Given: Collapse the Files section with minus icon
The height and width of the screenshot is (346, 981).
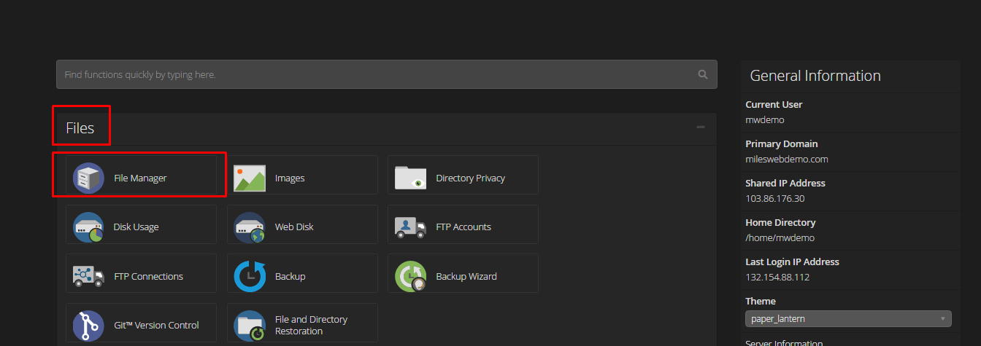Looking at the screenshot, I should click(701, 127).
